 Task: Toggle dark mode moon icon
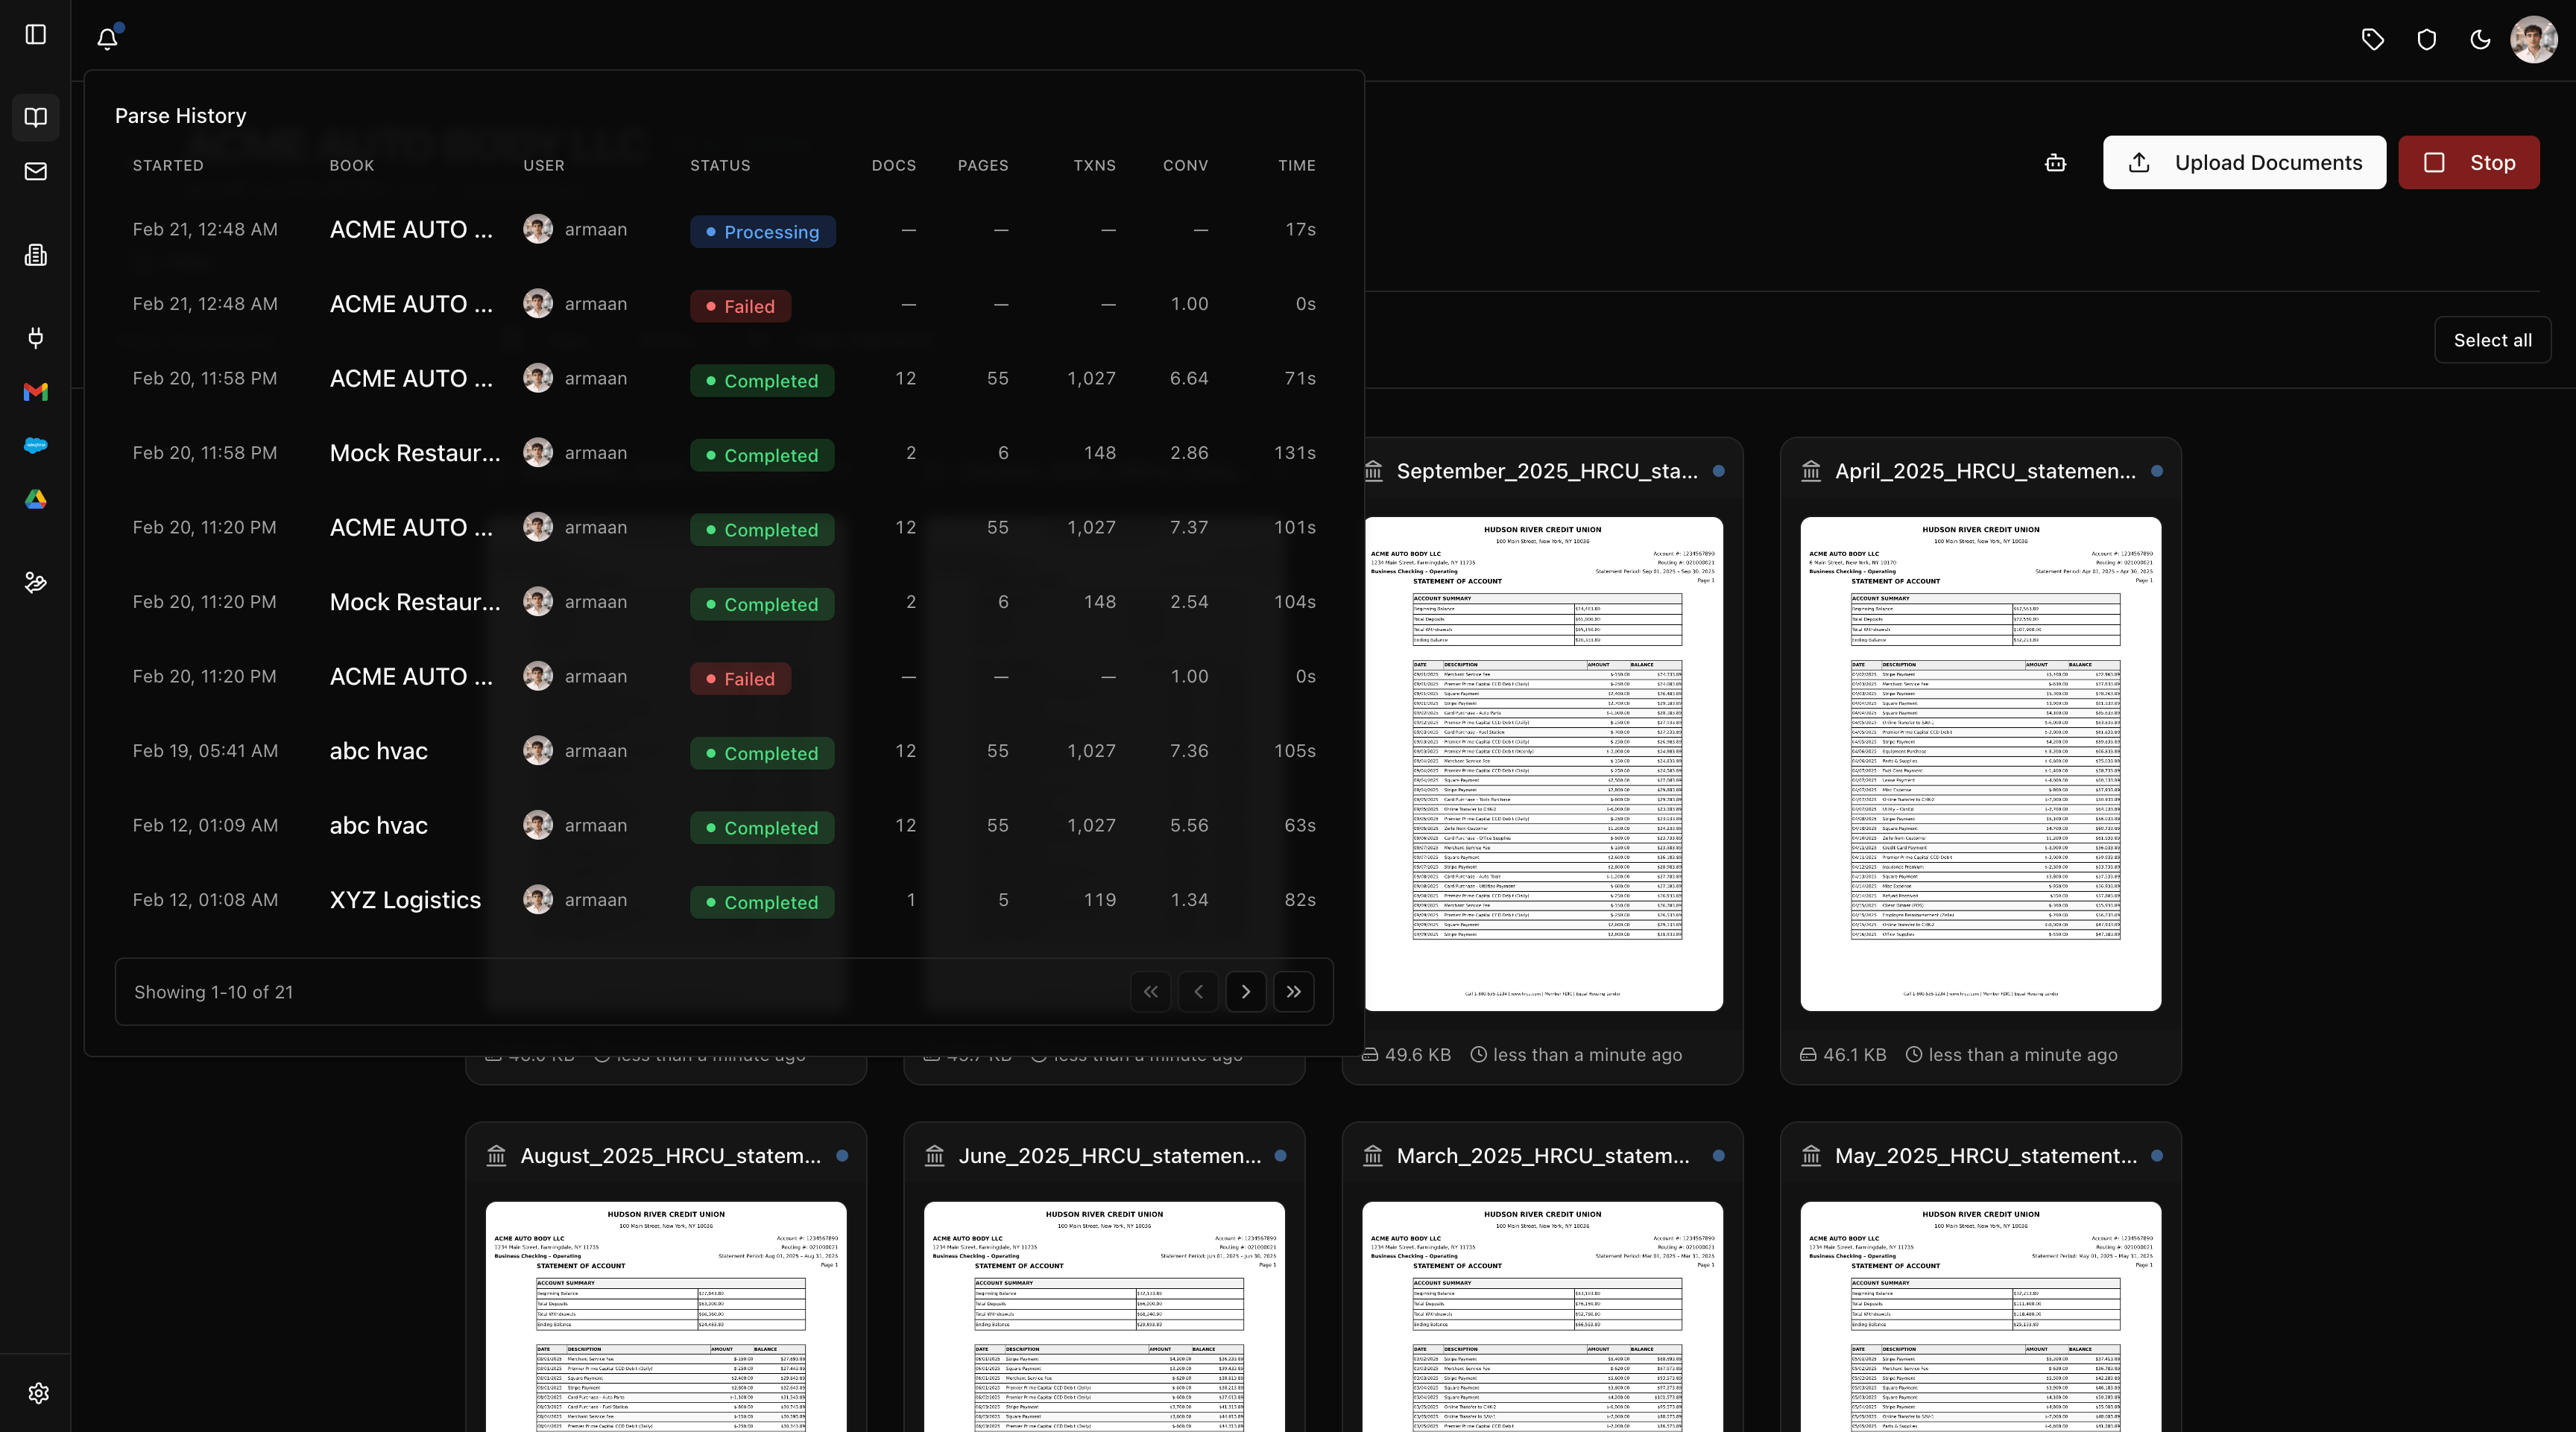(2481, 39)
